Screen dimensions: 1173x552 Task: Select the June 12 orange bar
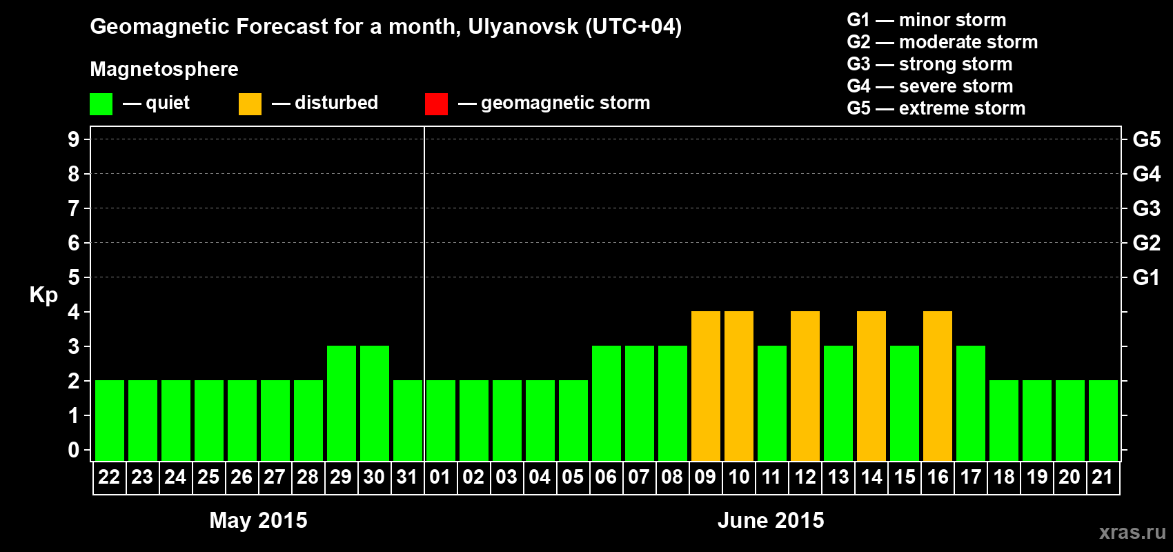point(805,386)
